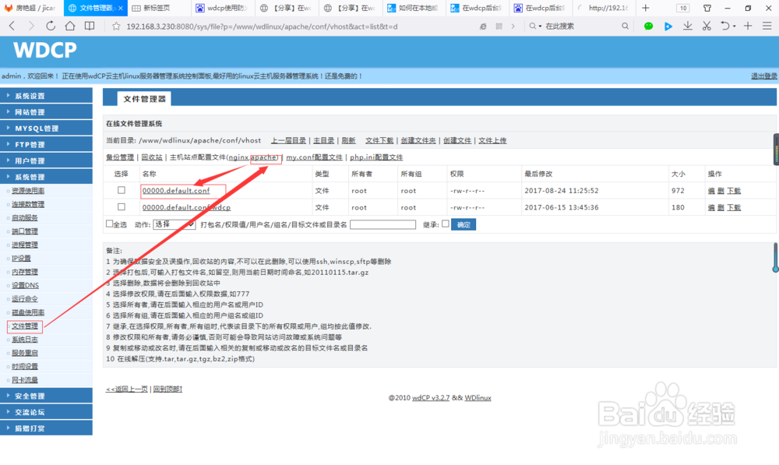Reload the page with the refresh icon
Image resolution: width=779 pixels, height=465 pixels.
51,26
